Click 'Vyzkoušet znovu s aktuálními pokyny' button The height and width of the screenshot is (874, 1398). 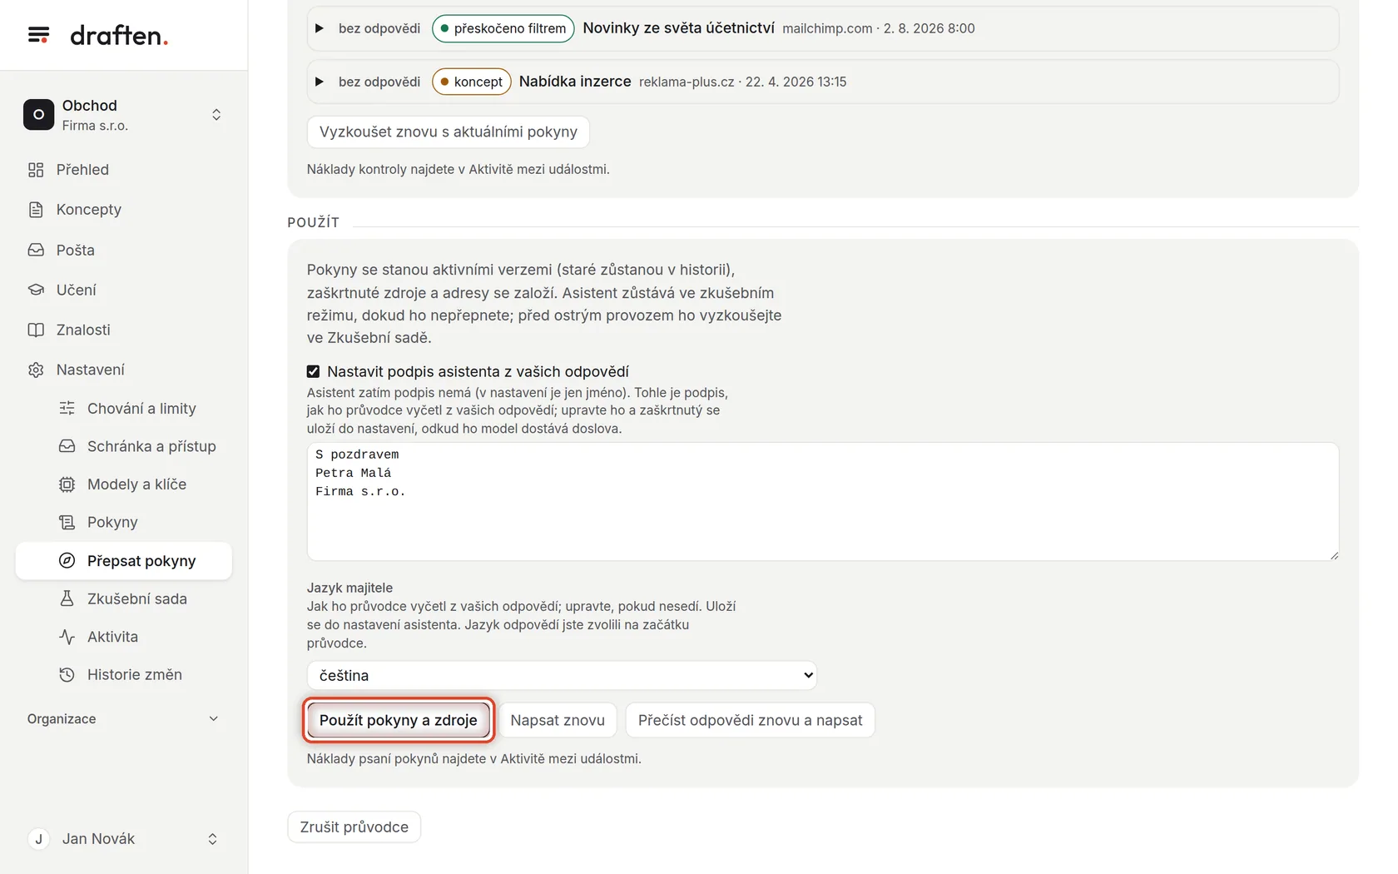coord(449,132)
